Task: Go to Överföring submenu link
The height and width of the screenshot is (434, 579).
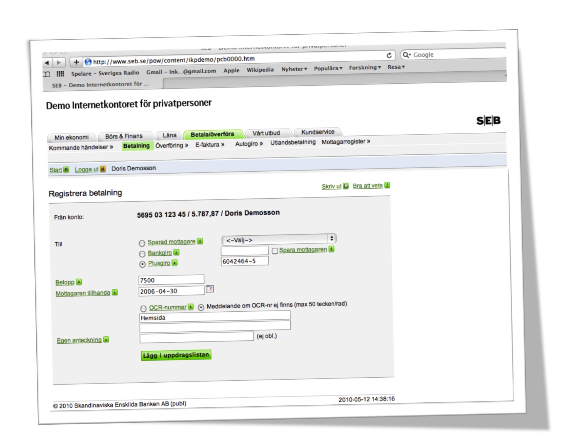Action: click(172, 145)
